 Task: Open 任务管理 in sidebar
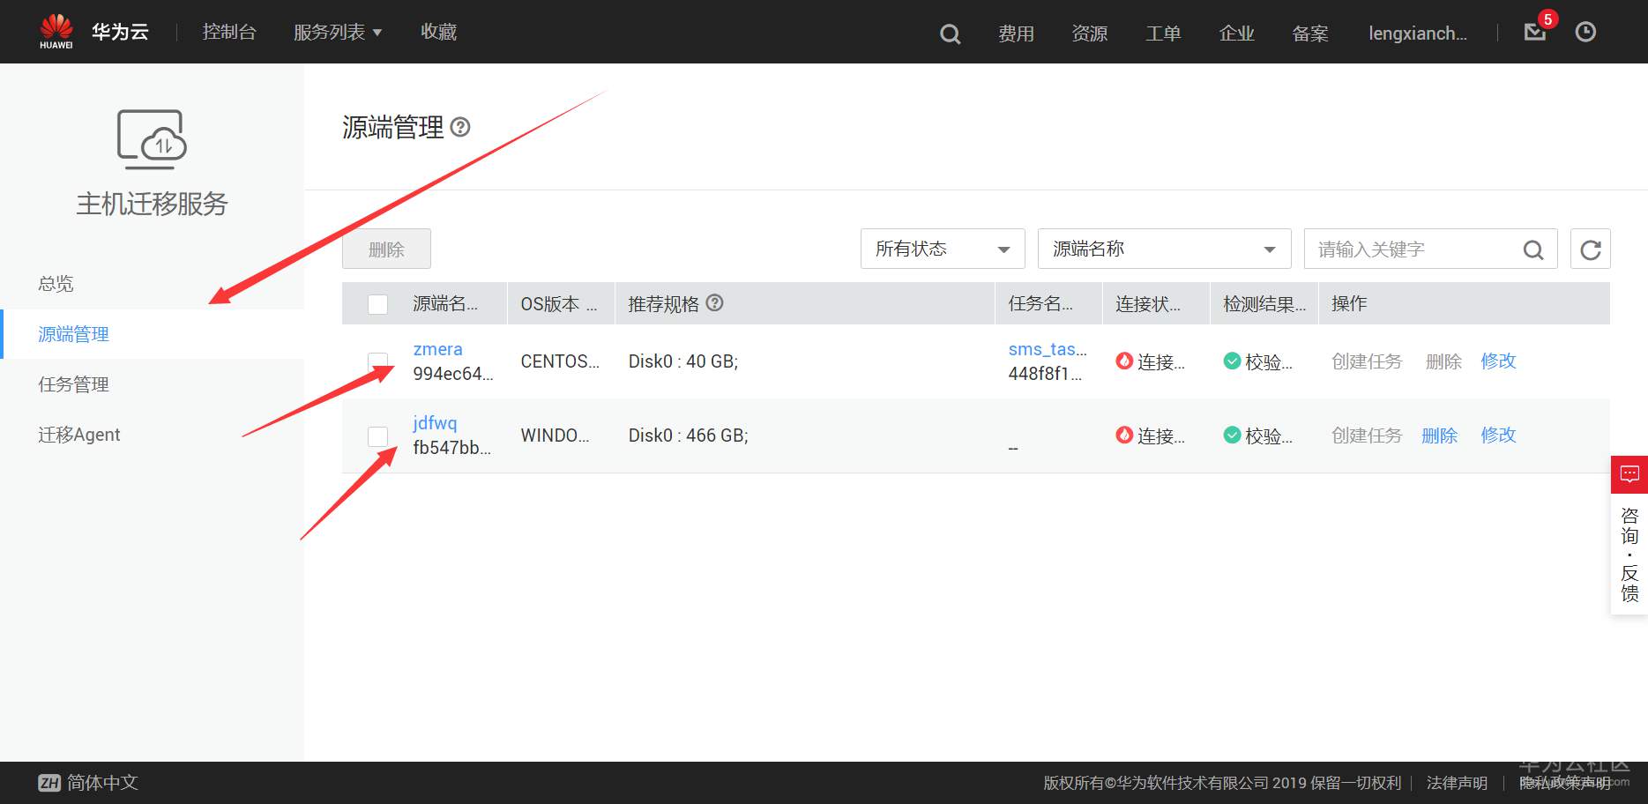(73, 384)
